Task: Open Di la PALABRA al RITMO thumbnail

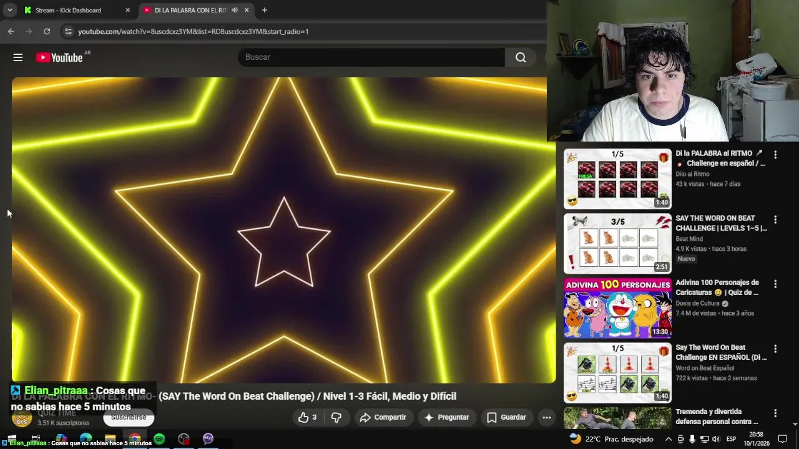Action: click(617, 179)
